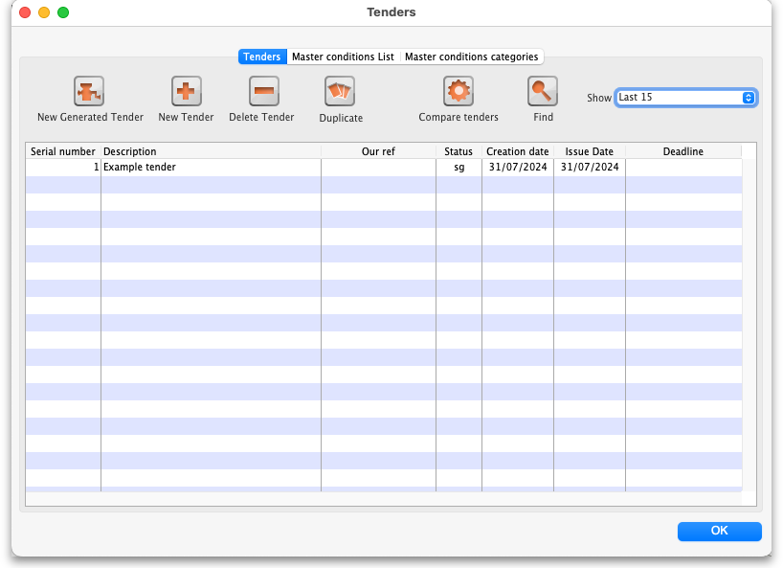Click the Deadline column header
This screenshot has height=568, width=783.
click(x=682, y=151)
